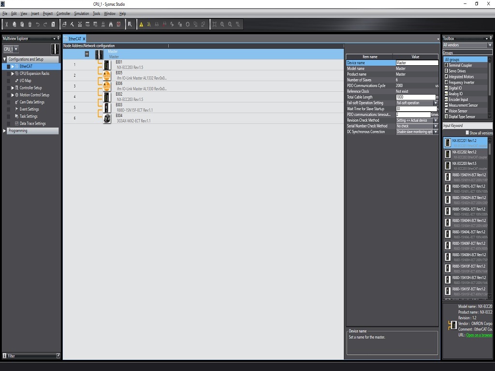Select Data Trace Settings tree item

[x=32, y=123]
